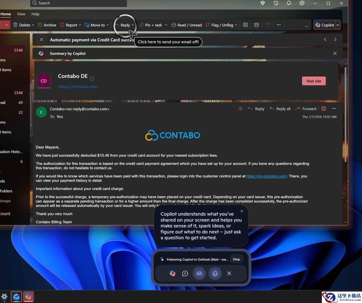Click the CD sender avatar
362x303 pixels.
coord(43,81)
